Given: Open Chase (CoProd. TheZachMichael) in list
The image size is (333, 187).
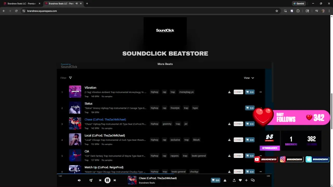Looking at the screenshot, I should (x=105, y=119).
